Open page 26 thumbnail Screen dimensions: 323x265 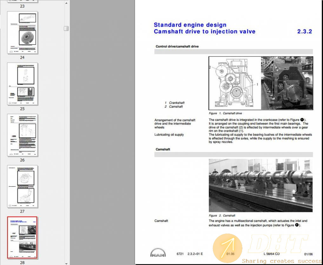[x=23, y=135]
